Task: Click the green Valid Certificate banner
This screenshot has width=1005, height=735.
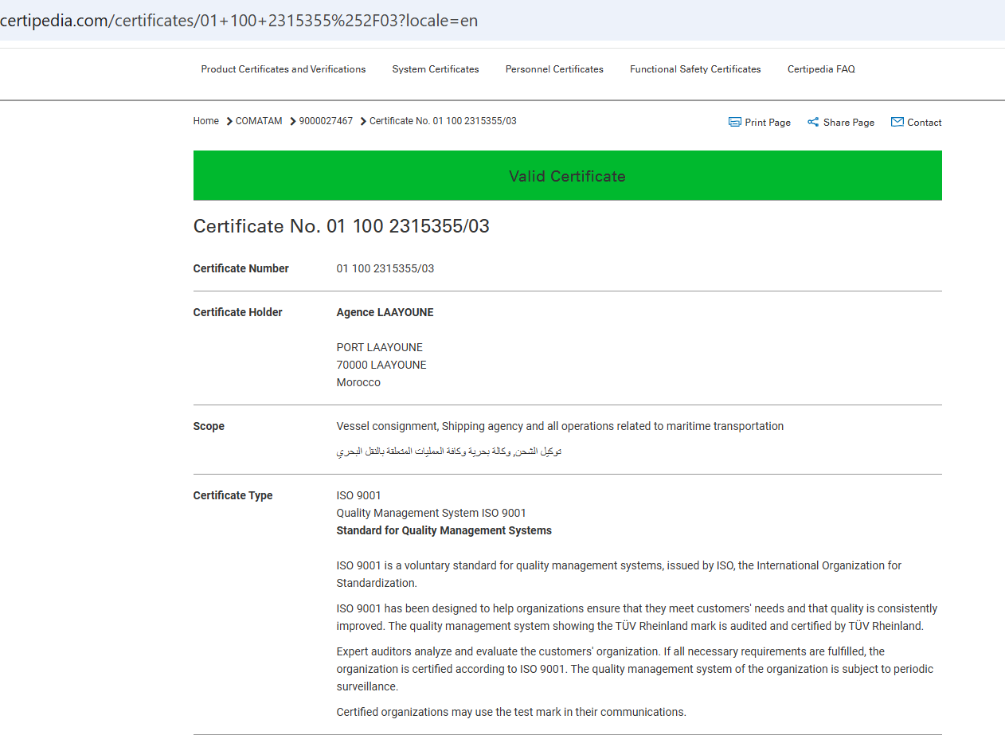Action: [x=567, y=175]
